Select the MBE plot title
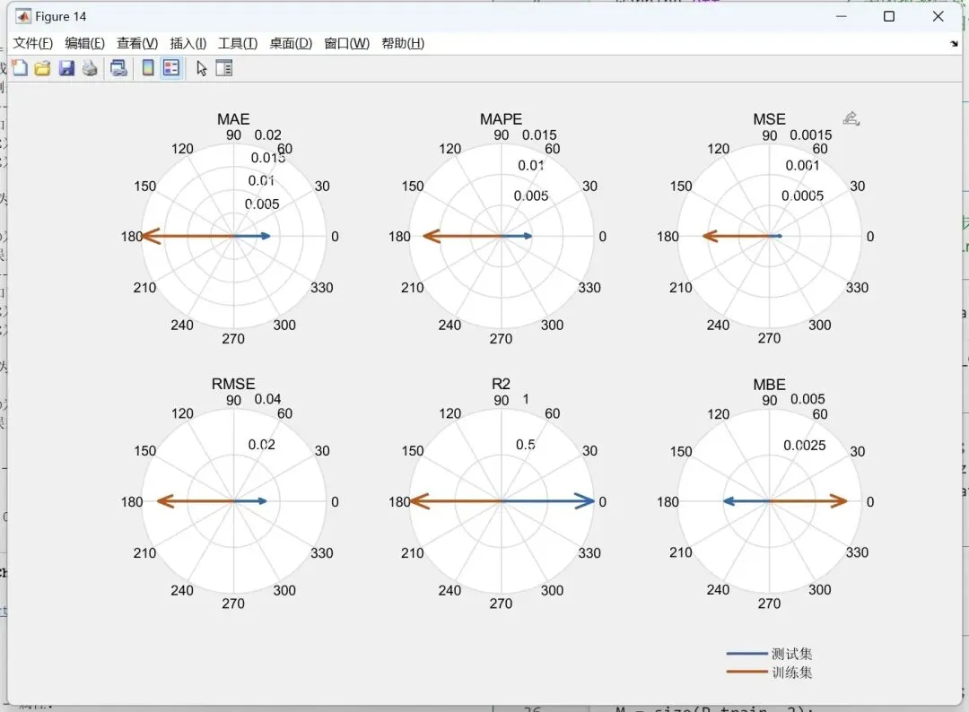The height and width of the screenshot is (712, 969). (770, 384)
